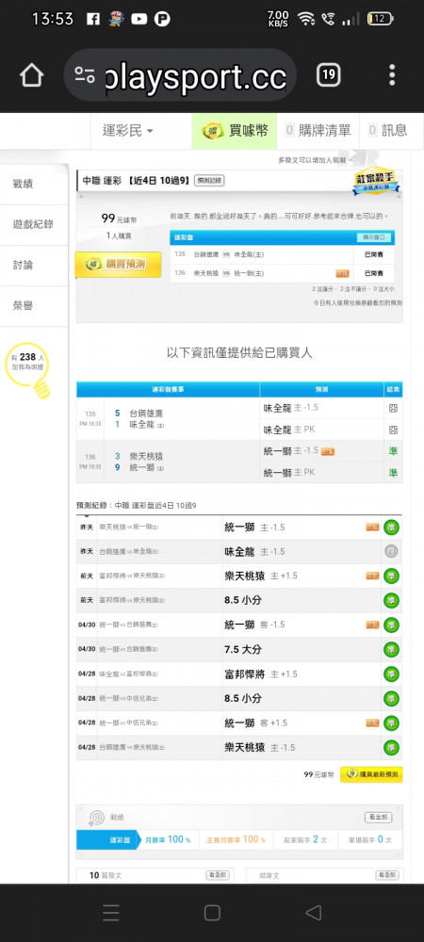This screenshot has height=942, width=424.
Task: Open the browser three-dot menu
Action: [392, 75]
